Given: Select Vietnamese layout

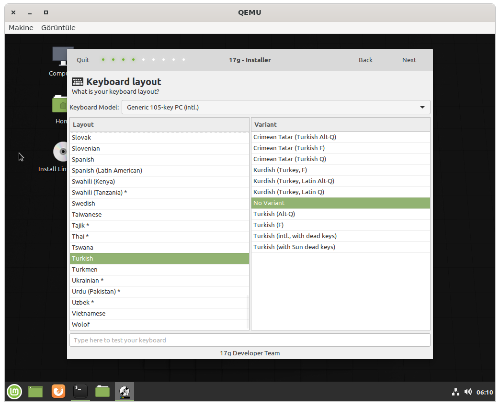Looking at the screenshot, I should 159,313.
